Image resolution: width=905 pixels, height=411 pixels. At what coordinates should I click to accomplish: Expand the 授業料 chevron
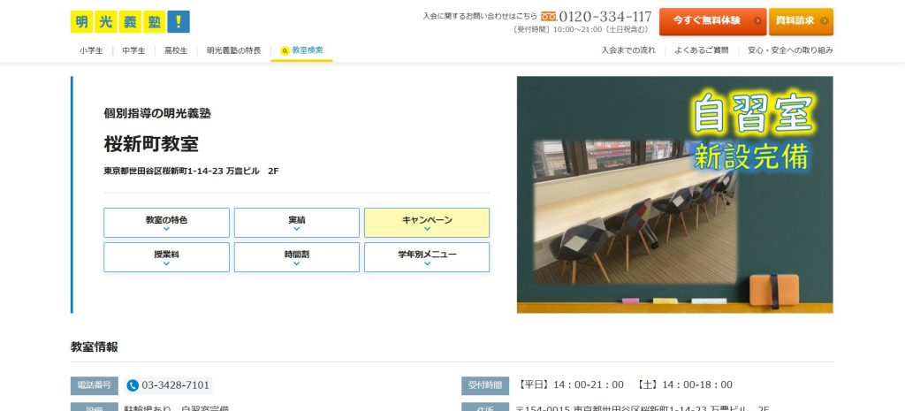166,263
